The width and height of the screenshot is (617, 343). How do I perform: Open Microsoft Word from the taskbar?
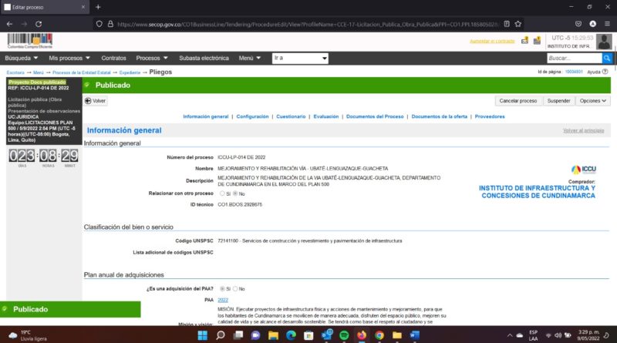pos(415,336)
